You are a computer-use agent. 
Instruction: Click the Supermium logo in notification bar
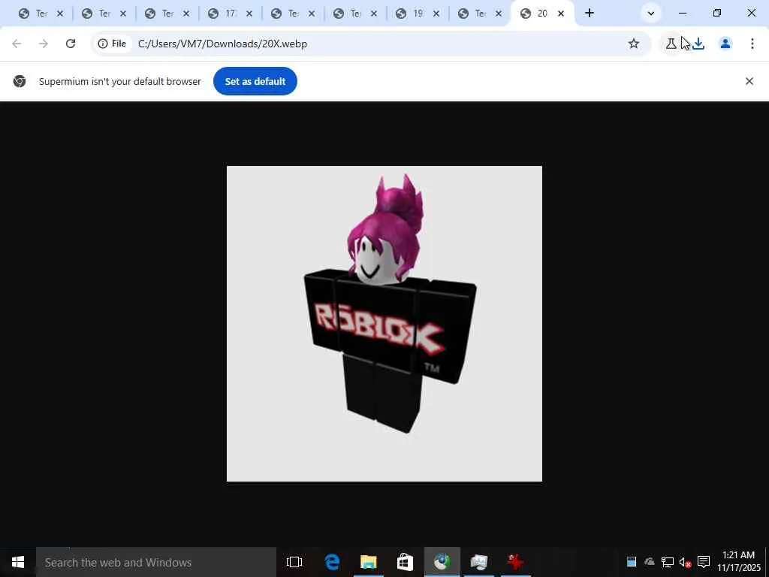(20, 81)
